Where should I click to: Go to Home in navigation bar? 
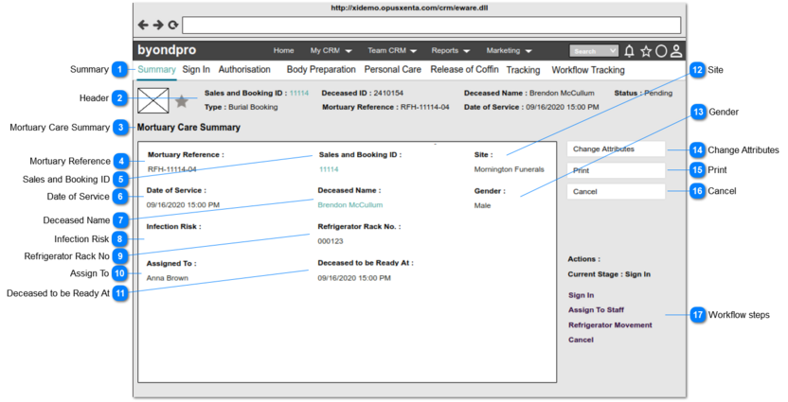point(283,51)
